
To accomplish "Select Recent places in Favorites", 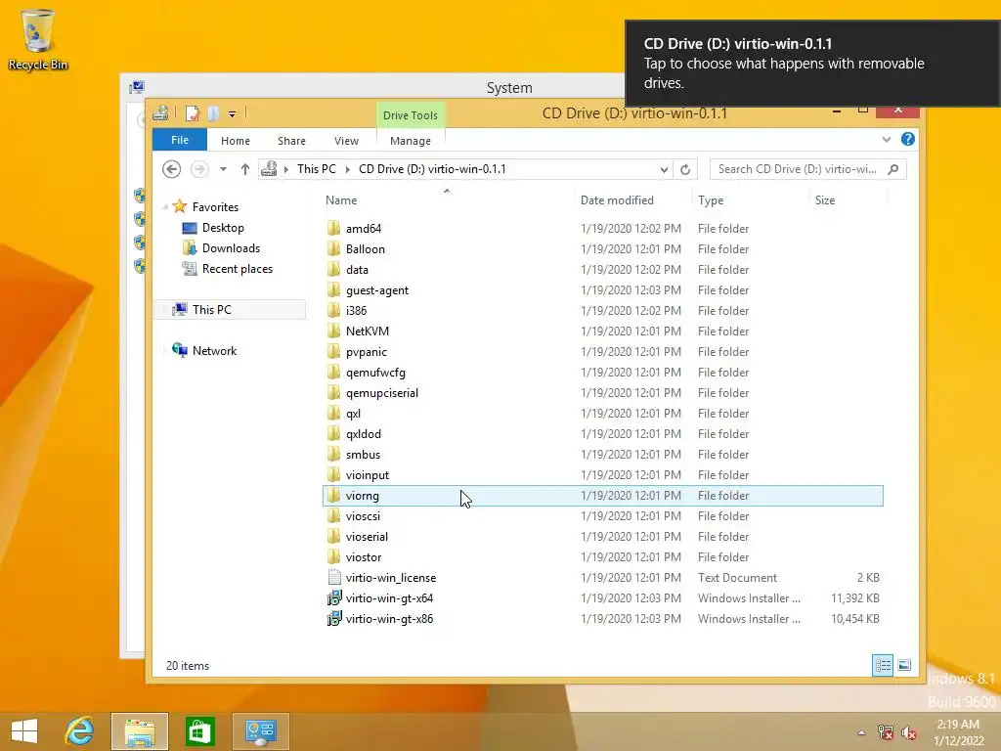I will (x=238, y=268).
